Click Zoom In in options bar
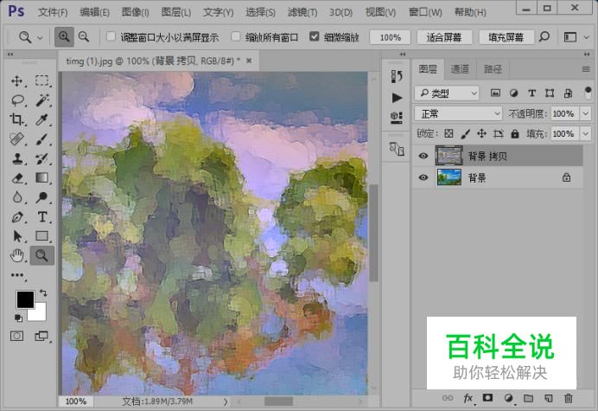 click(64, 37)
